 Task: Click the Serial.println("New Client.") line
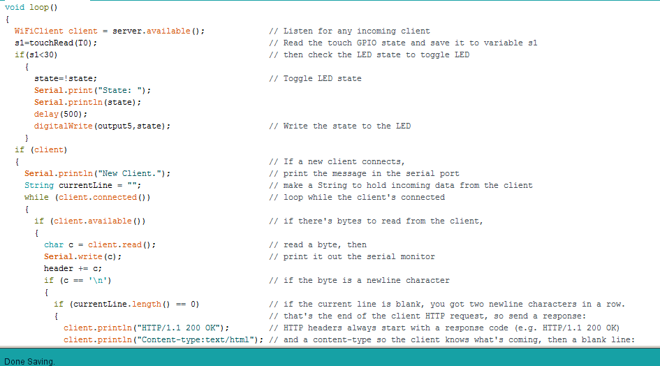pos(97,173)
